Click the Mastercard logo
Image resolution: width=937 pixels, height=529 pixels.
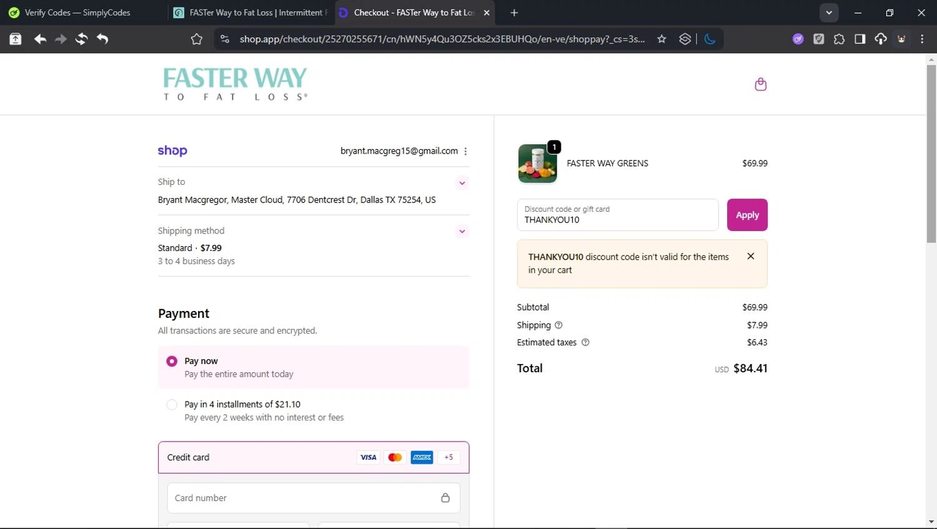point(395,457)
